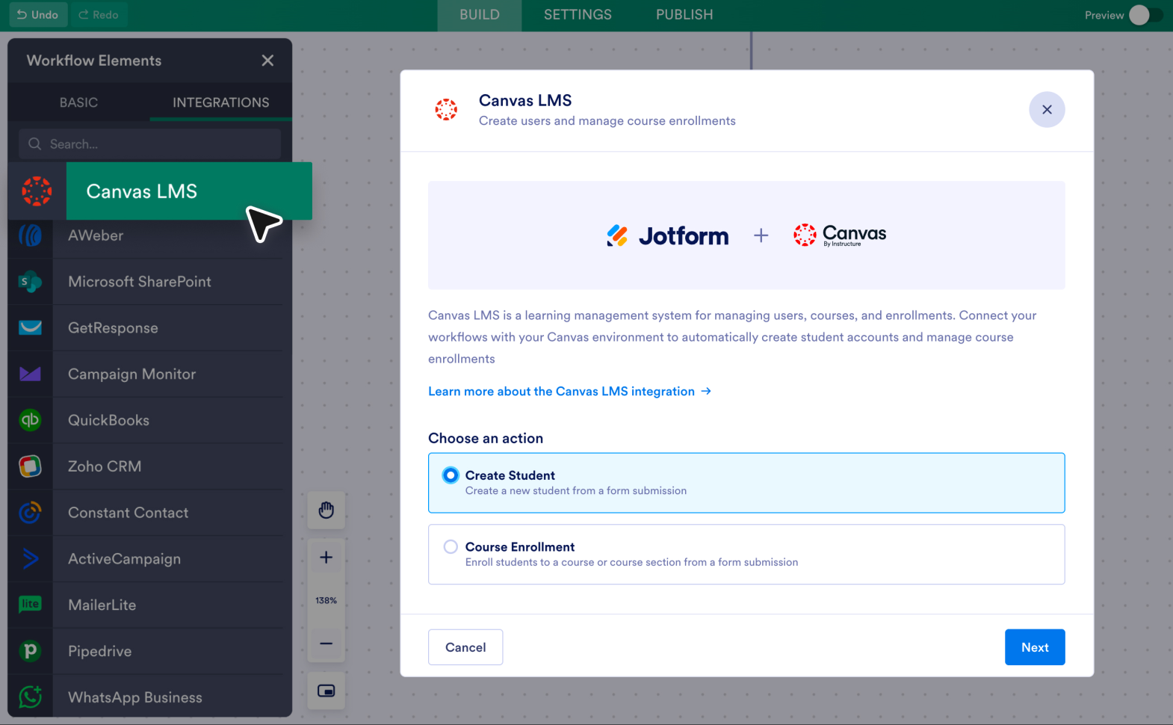Viewport: 1173px width, 725px height.
Task: Click the AWeber icon
Action: pos(30,235)
